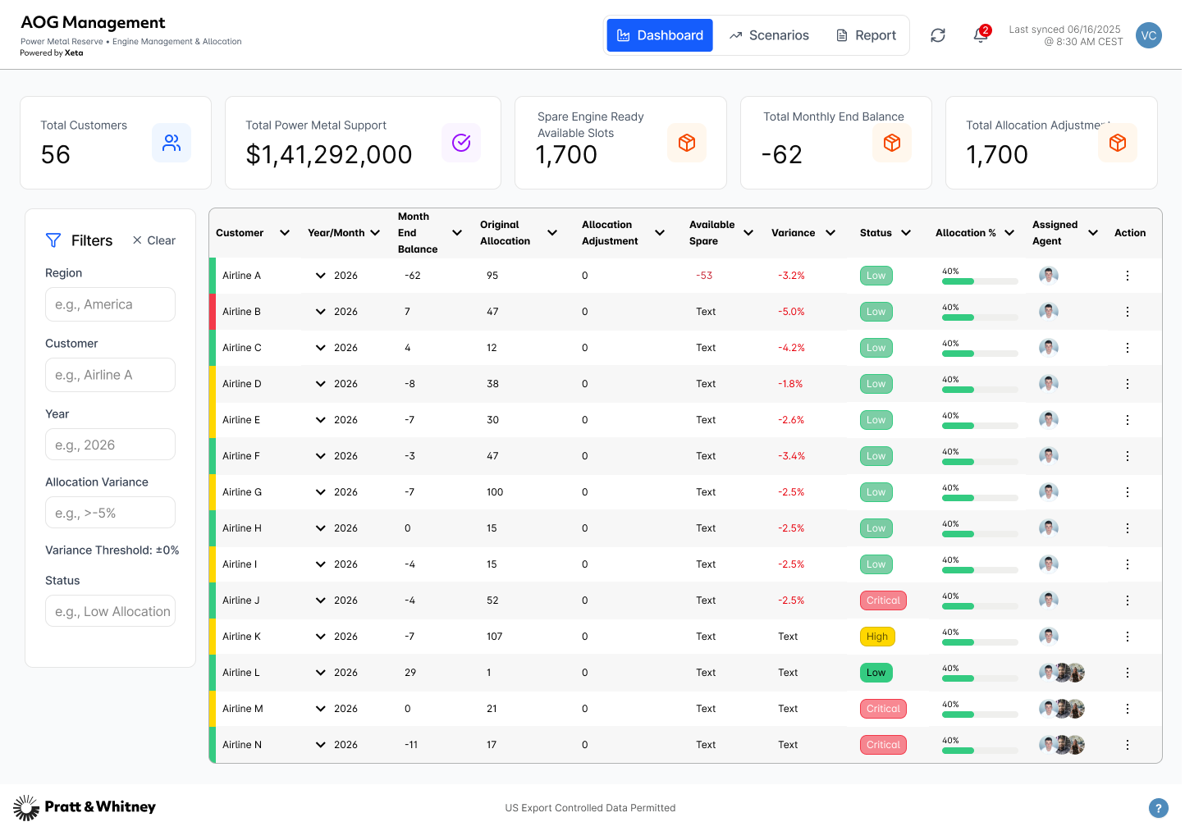Click the Critical status badge for Airline J
The image size is (1185, 831).
click(x=883, y=600)
